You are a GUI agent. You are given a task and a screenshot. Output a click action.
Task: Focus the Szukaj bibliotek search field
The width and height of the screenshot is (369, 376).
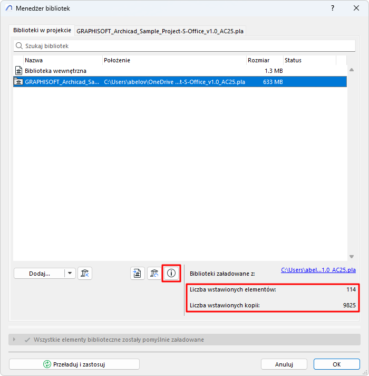pos(184,46)
